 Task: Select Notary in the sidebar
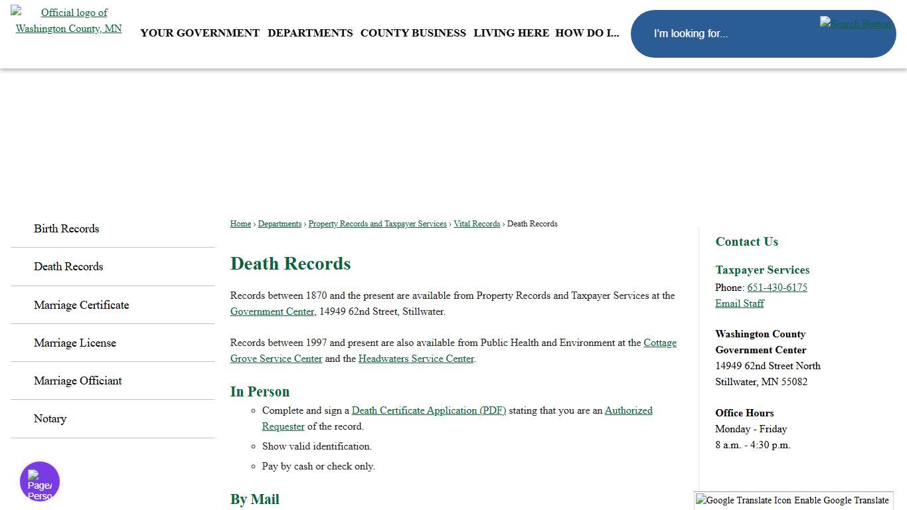pos(50,418)
